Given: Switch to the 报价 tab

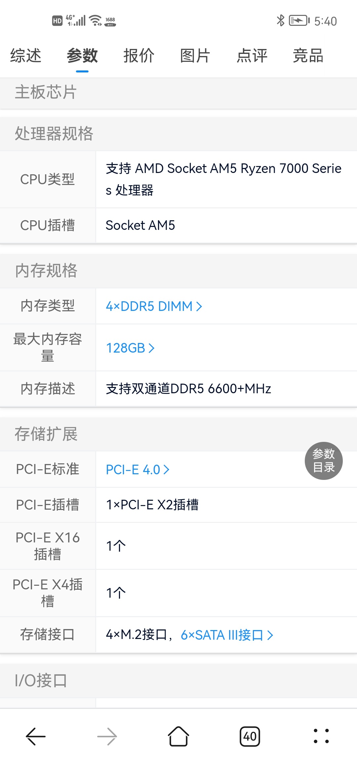Looking at the screenshot, I should click(139, 56).
